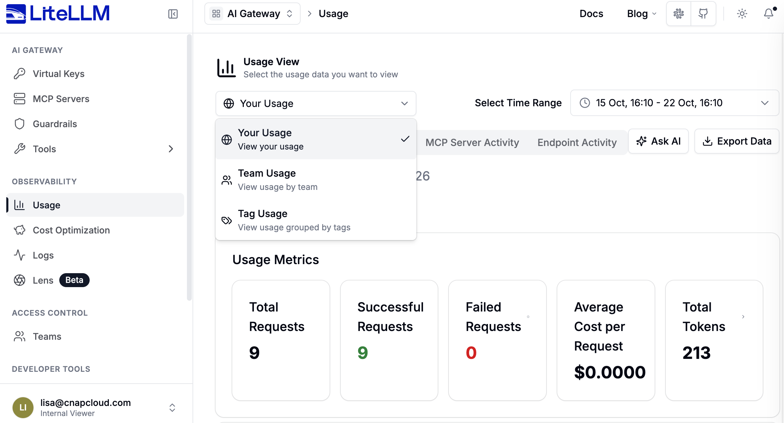The height and width of the screenshot is (423, 784).
Task: Click the sidebar vertical scrollbar
Action: (189, 167)
